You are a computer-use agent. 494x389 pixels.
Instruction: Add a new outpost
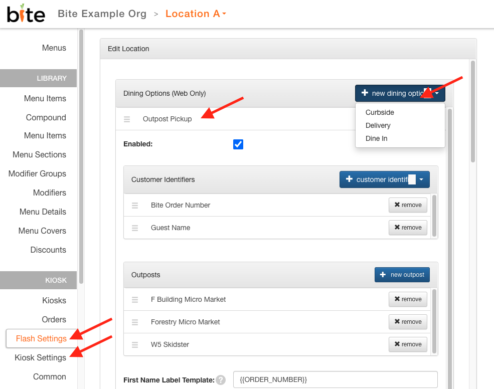(402, 275)
